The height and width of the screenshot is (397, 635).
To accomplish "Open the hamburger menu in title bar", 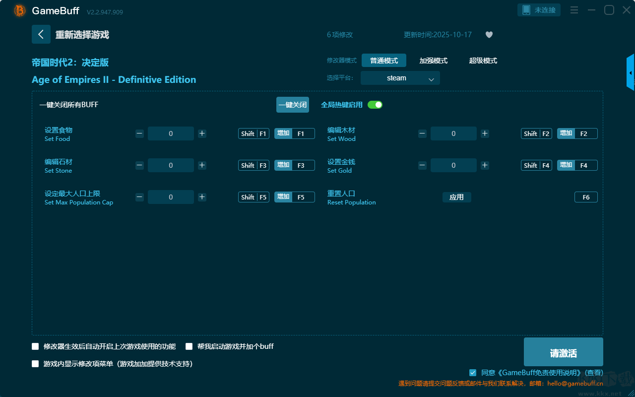I will click(574, 10).
